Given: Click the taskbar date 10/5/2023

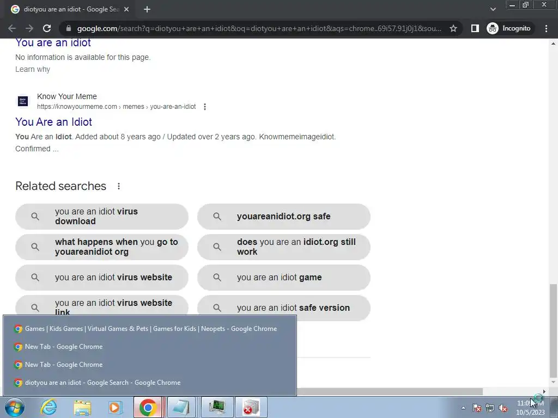Looking at the screenshot, I should [530, 413].
